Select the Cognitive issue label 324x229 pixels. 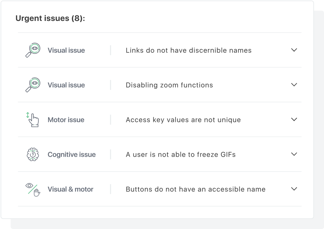click(72, 155)
